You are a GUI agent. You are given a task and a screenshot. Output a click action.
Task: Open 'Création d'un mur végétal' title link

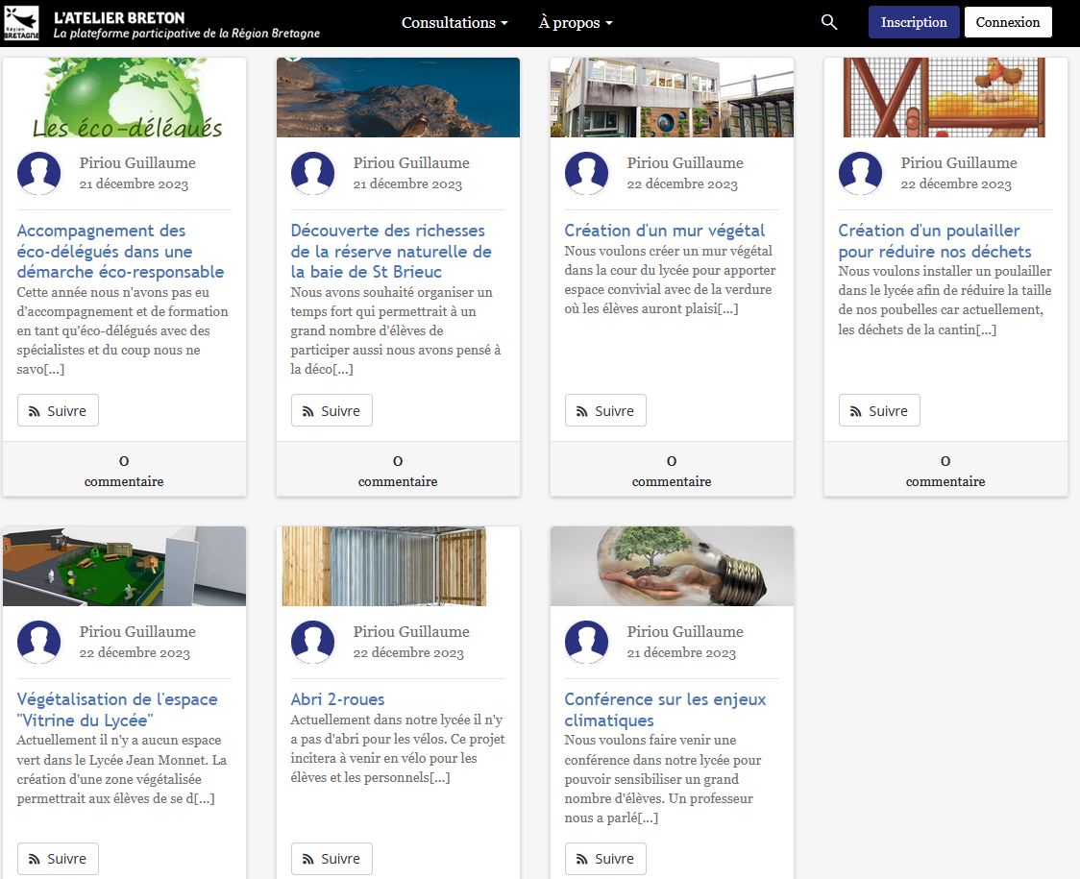pyautogui.click(x=665, y=231)
